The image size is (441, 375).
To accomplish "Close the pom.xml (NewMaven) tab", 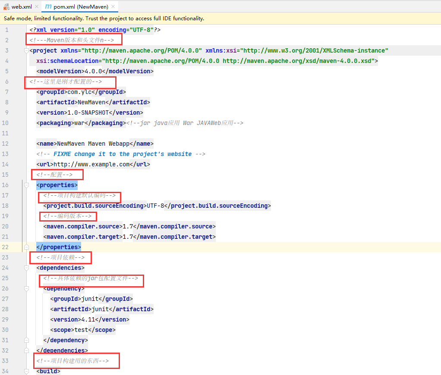I will click(113, 6).
